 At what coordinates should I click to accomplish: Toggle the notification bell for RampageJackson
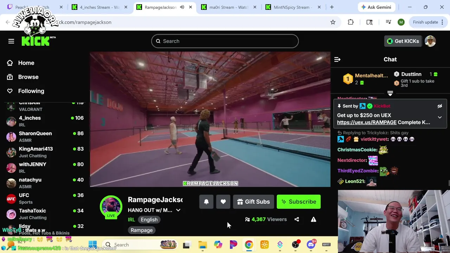tap(206, 202)
